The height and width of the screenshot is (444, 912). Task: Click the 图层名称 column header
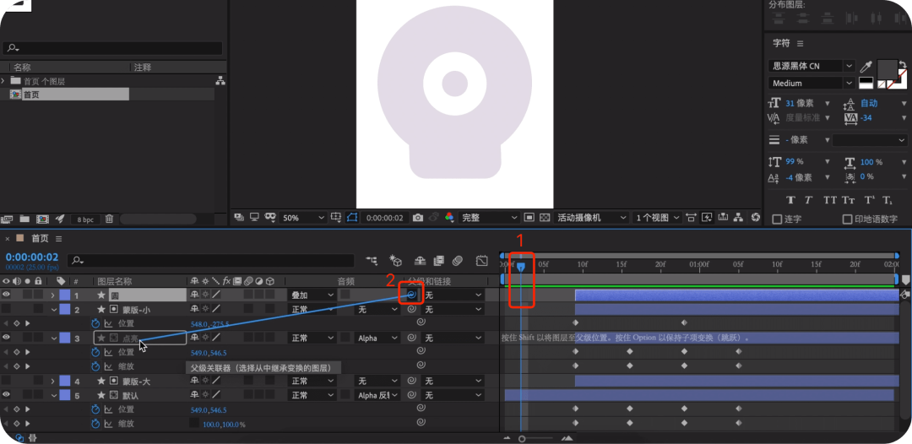[x=115, y=281]
